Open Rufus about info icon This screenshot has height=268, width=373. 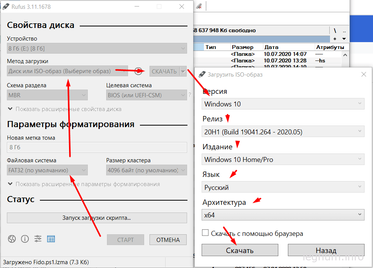(25, 239)
